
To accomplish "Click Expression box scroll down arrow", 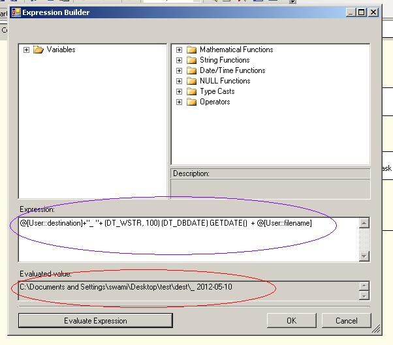I will click(364, 256).
